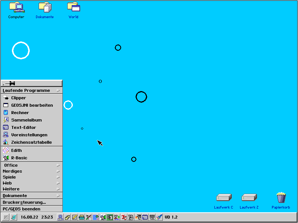Launch the cyan typewriter taskbar icon

81,217
